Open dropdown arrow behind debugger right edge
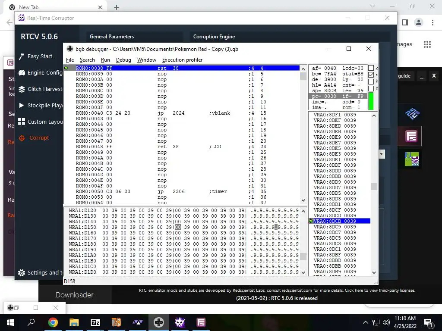Screen dimensions: 442x331 point(382,154)
